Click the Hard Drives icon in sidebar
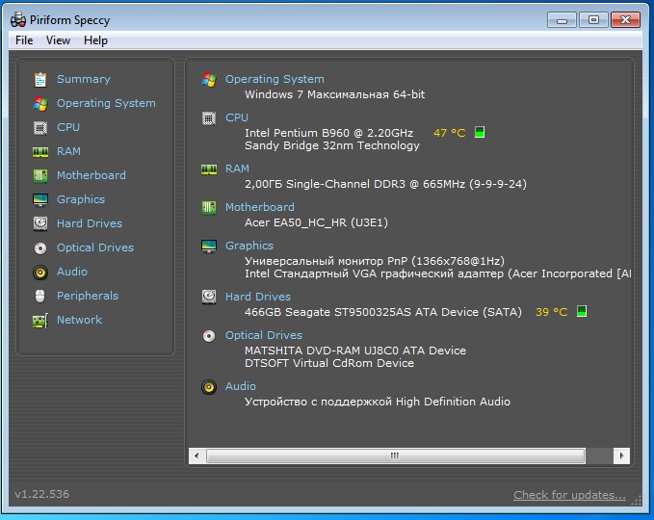Screen dimensions: 654x520 39,223
